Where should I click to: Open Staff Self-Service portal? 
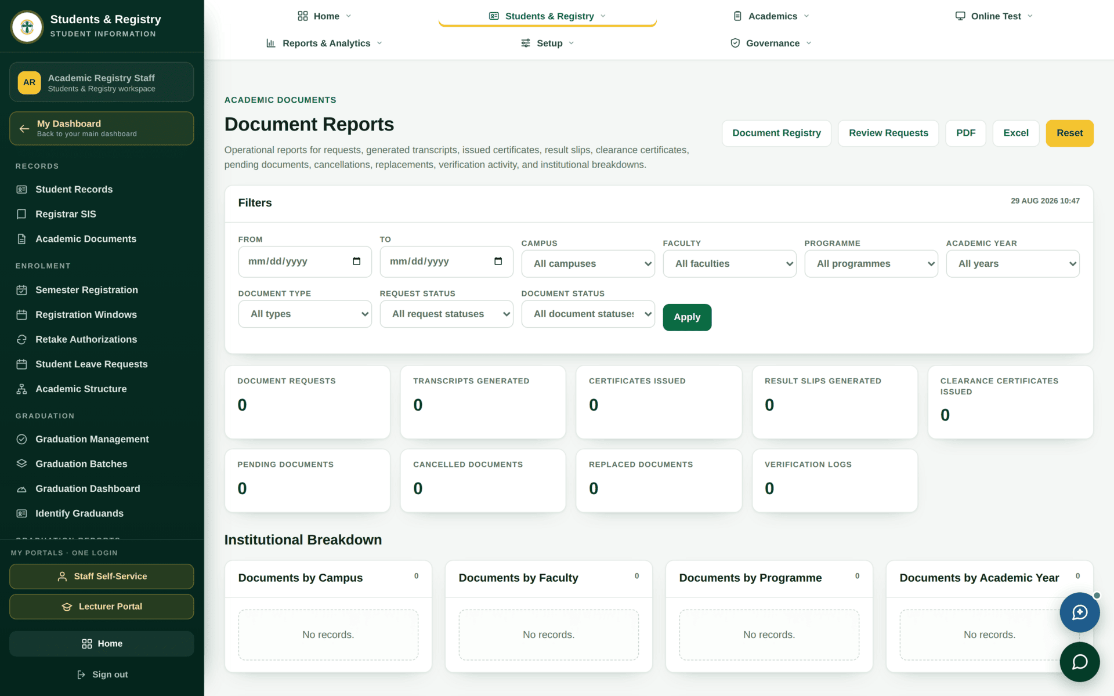[102, 577]
